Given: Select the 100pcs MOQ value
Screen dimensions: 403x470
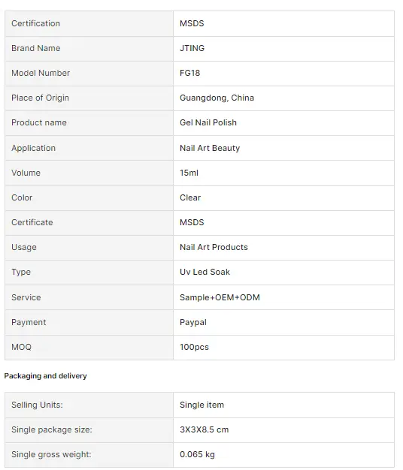Looking at the screenshot, I should [x=194, y=347].
